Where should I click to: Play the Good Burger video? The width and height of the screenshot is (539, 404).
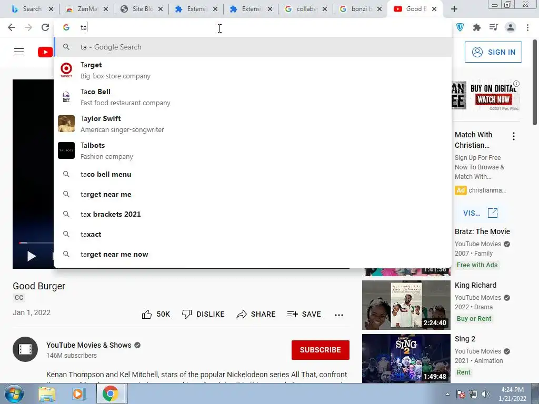pos(31,256)
